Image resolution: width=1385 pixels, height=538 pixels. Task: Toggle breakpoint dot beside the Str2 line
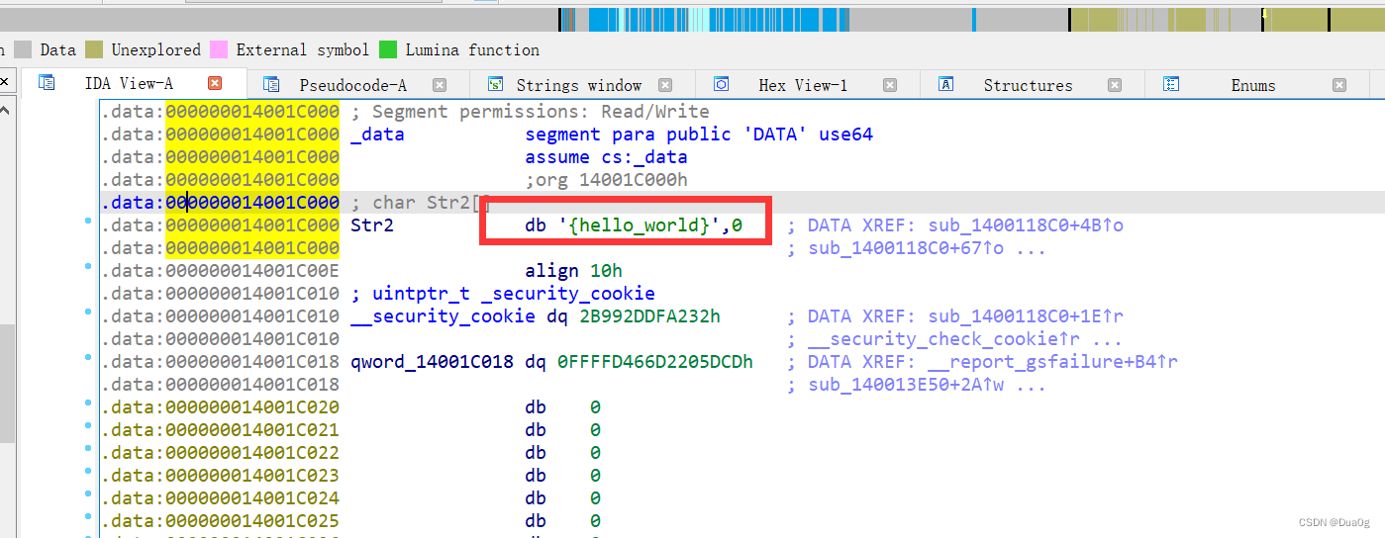click(89, 224)
